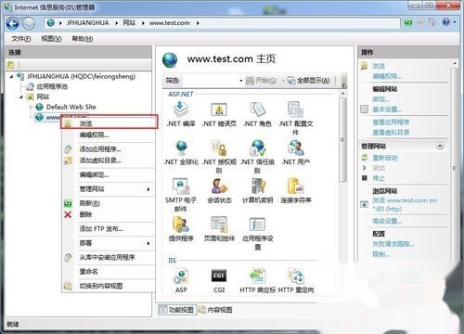Choose 重命名 in the context menu
Image resolution: width=464 pixels, height=334 pixels.
tap(109, 272)
